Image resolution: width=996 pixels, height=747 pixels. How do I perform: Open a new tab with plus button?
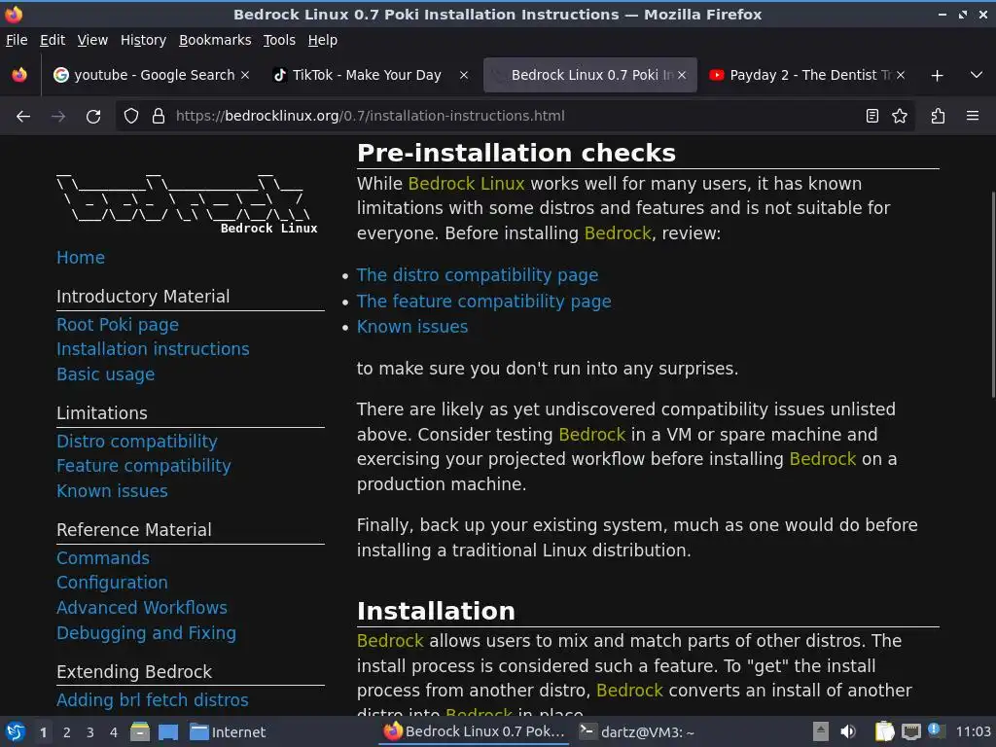(x=937, y=76)
